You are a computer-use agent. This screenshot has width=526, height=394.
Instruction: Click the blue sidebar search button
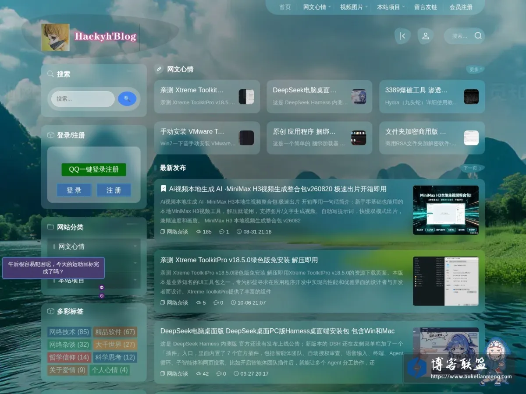point(127,99)
